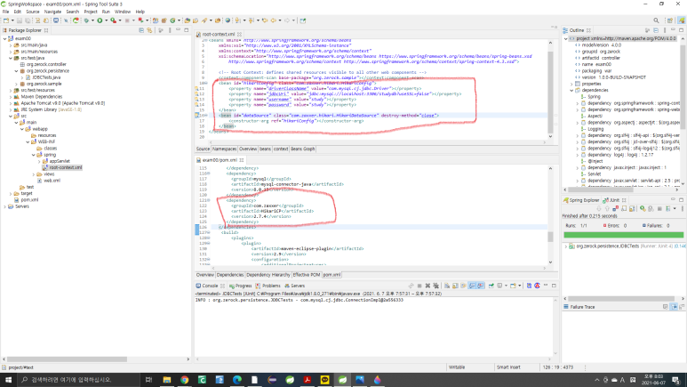The width and height of the screenshot is (687, 387).
Task: Switch to Dependency Hierarchy tab of pom editor
Action: pyautogui.click(x=268, y=275)
